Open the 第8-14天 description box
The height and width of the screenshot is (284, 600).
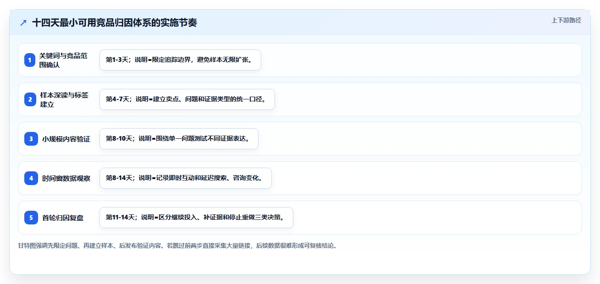(186, 178)
